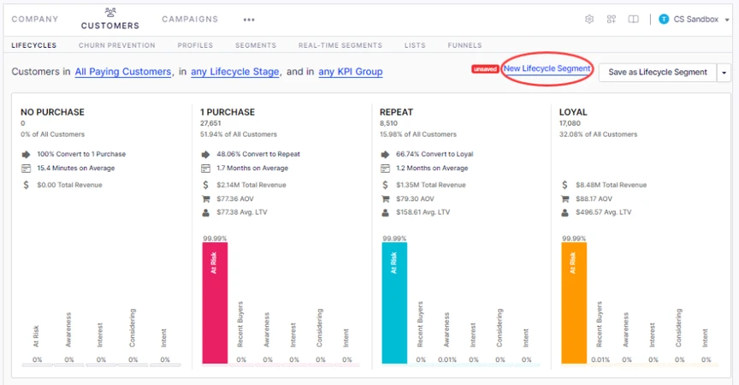Image resolution: width=739 pixels, height=385 pixels.
Task: Open the All Paying Customers selector
Action: (124, 72)
